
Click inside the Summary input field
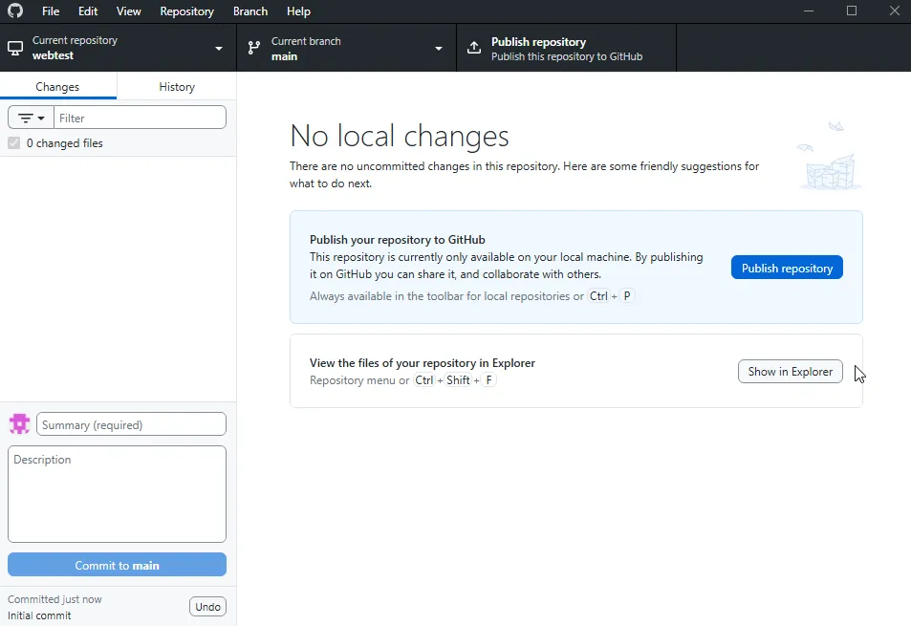(131, 423)
